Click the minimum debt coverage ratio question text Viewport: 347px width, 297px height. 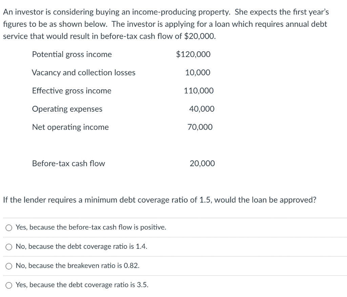160,200
